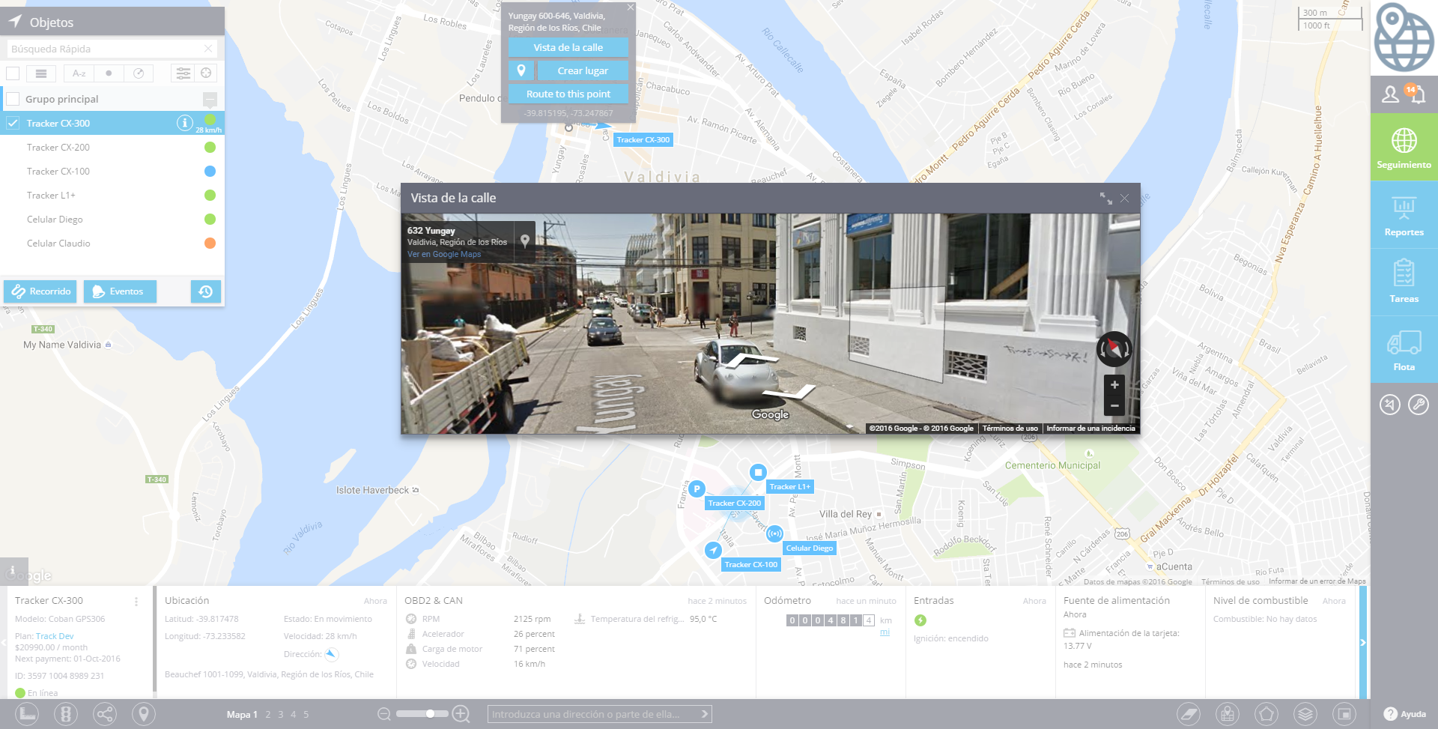The image size is (1438, 729).
Task: Open the Seguimiento section
Action: pyautogui.click(x=1404, y=148)
